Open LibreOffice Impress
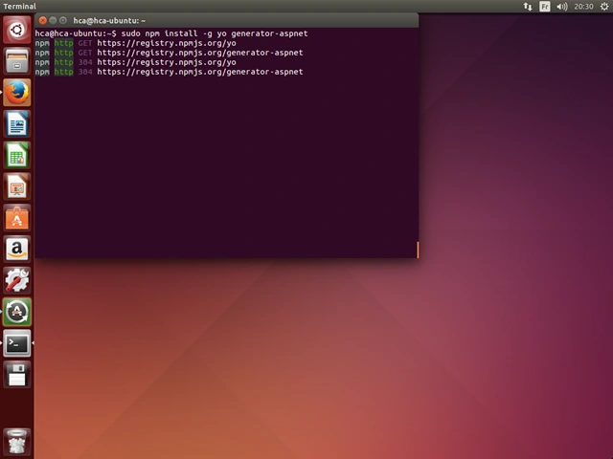This screenshot has width=613, height=459. tap(17, 186)
